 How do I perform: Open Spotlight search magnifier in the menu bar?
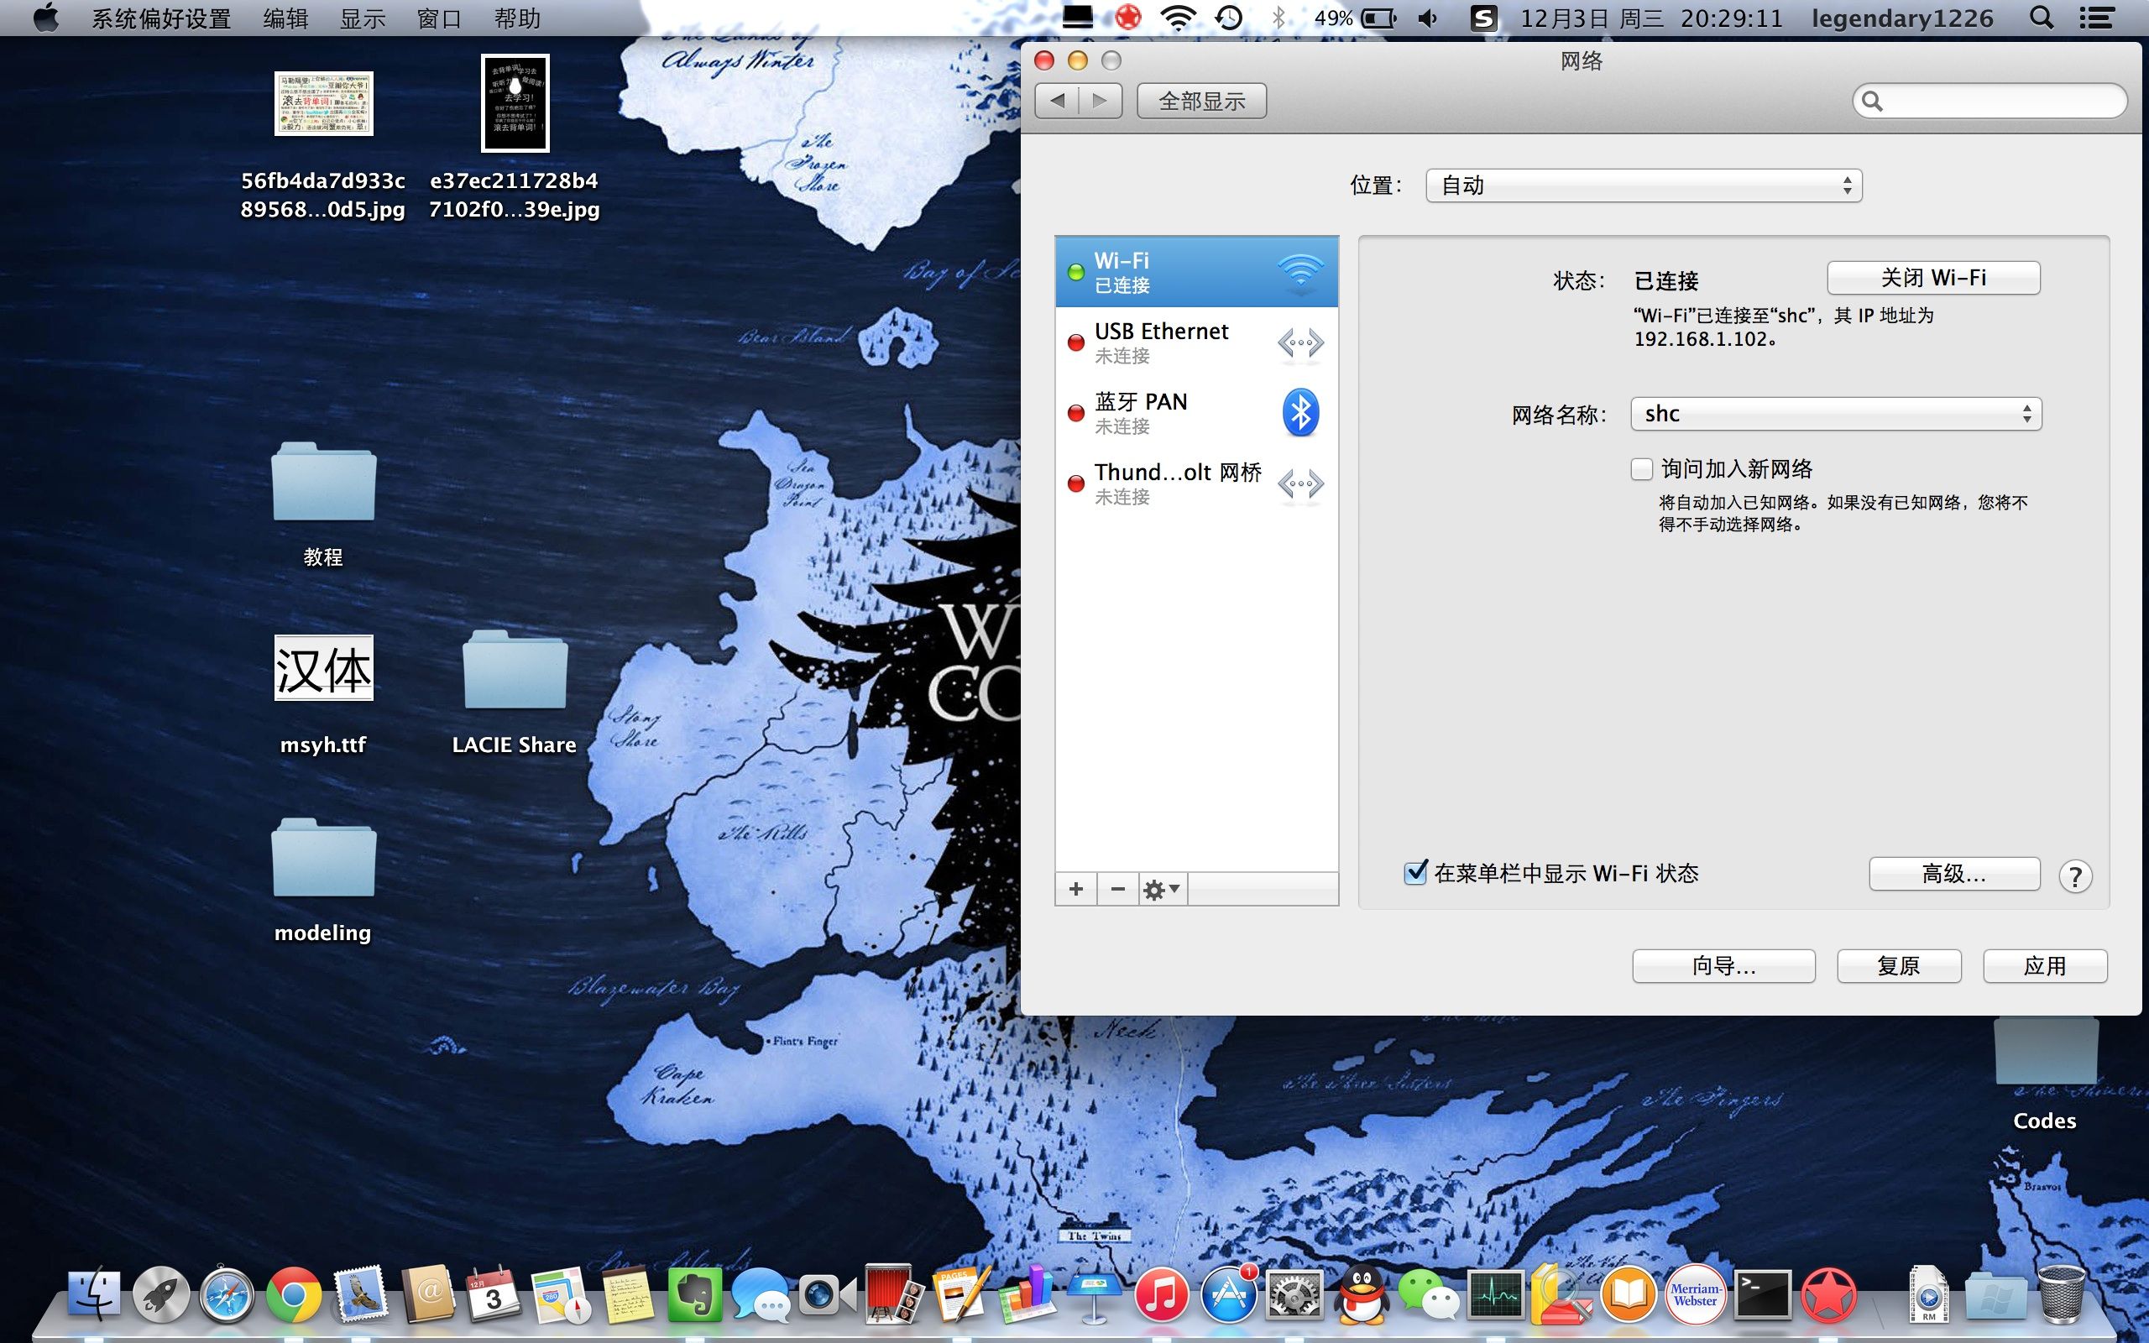point(2042,18)
